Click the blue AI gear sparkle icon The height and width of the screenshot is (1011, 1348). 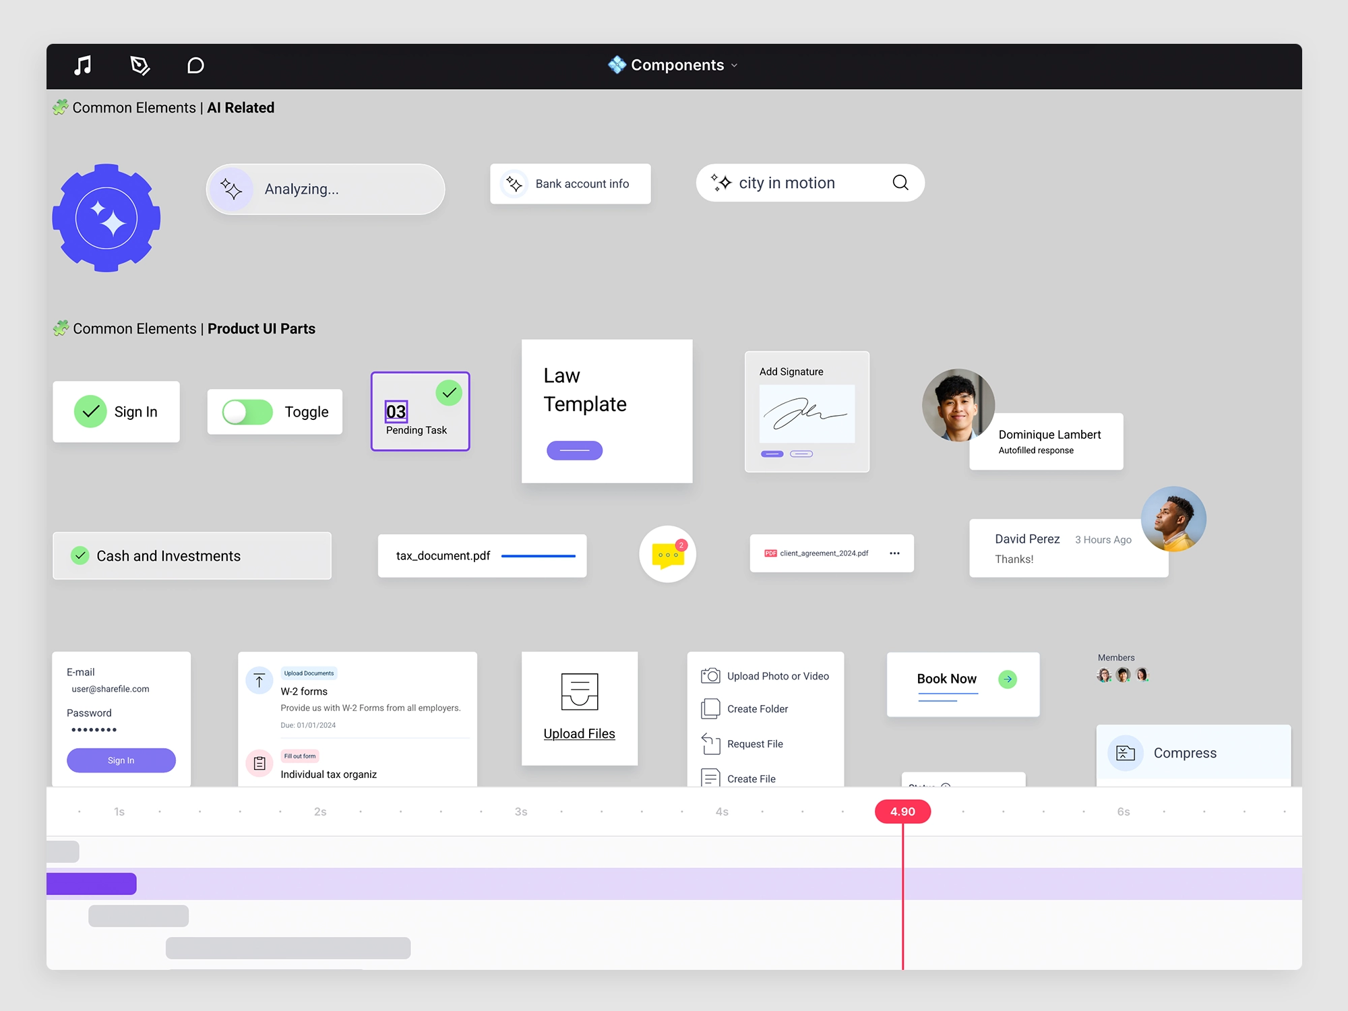click(x=106, y=218)
